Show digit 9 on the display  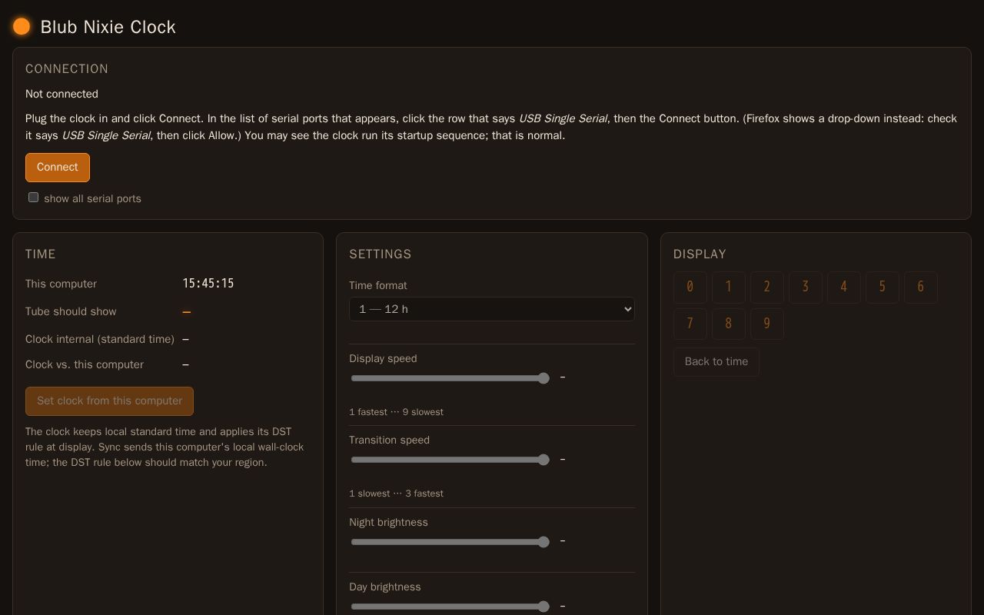point(767,324)
